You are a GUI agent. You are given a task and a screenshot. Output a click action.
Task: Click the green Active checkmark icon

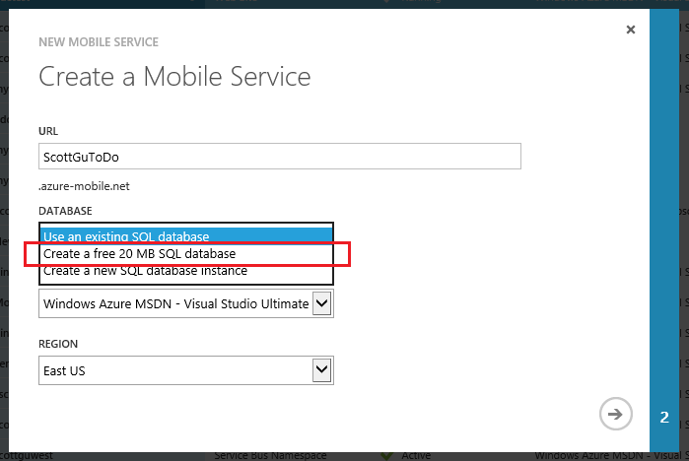pyautogui.click(x=386, y=455)
